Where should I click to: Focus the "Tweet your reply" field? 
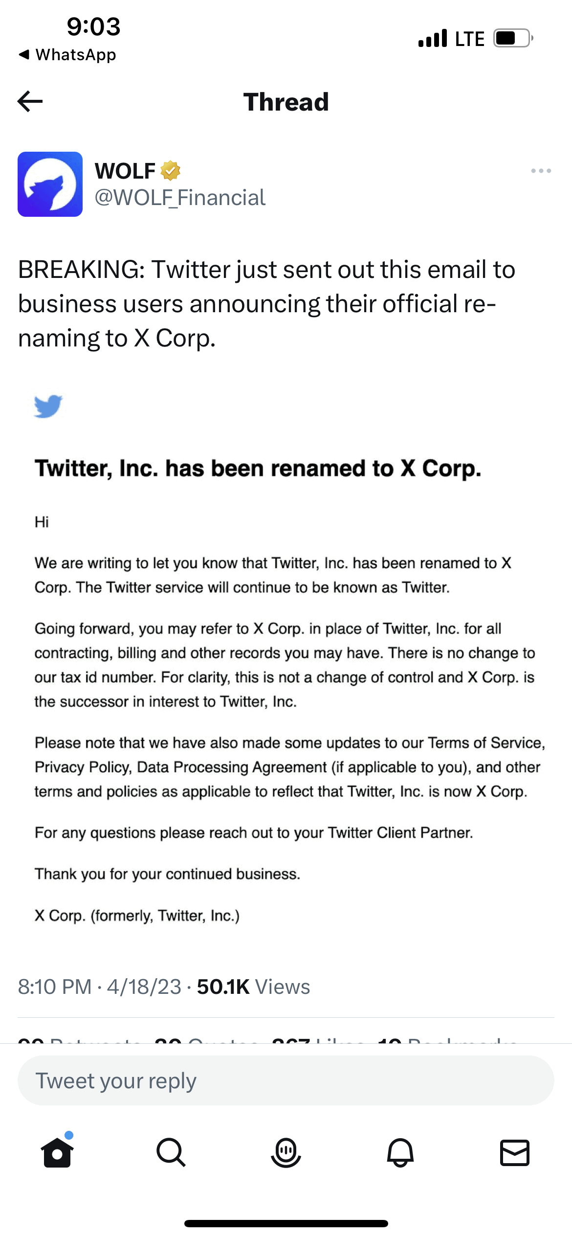pos(286,1080)
